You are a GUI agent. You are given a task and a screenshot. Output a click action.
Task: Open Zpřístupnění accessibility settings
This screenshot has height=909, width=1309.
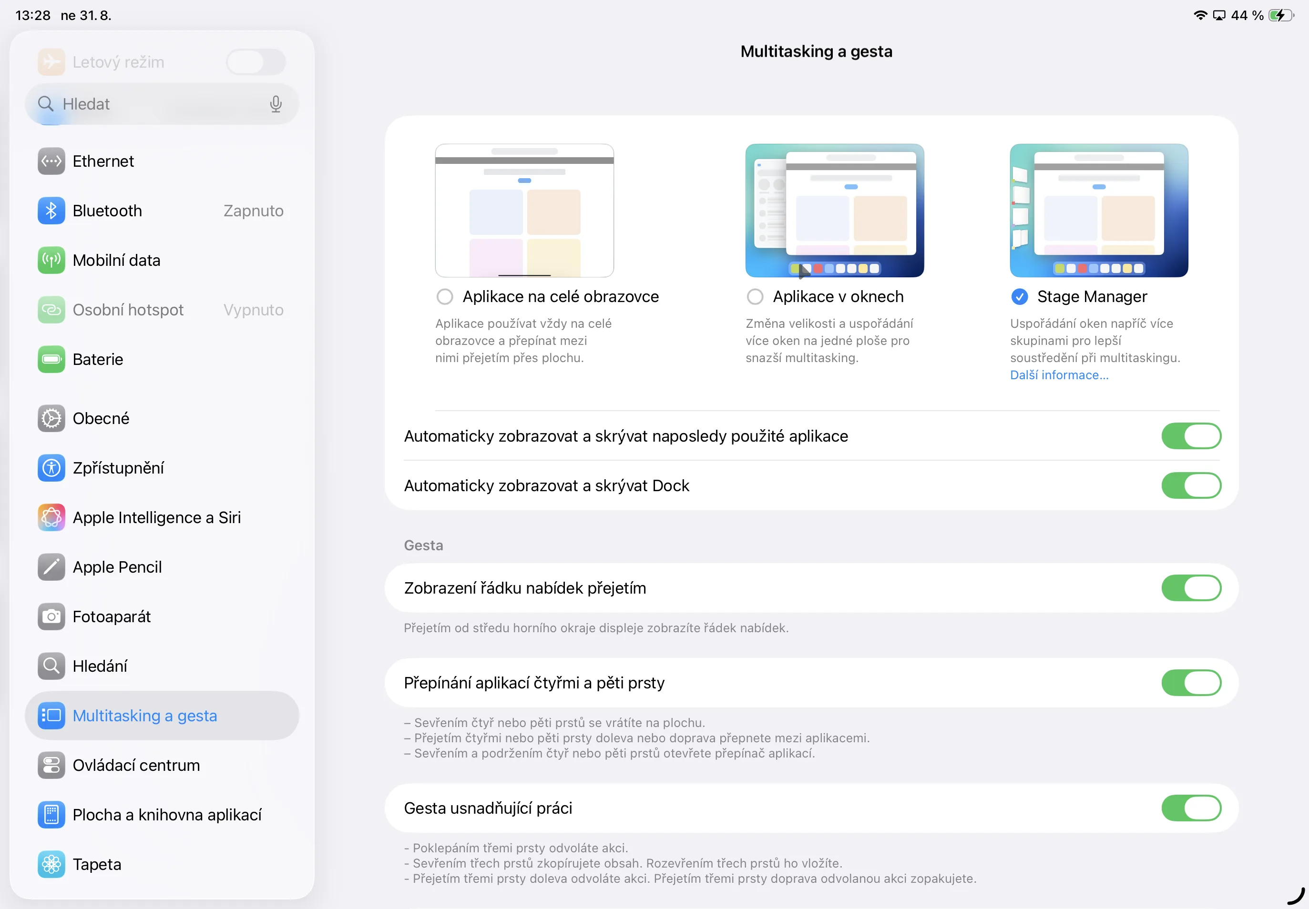click(x=118, y=467)
